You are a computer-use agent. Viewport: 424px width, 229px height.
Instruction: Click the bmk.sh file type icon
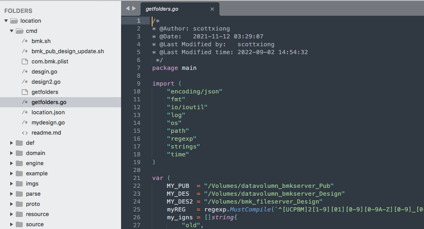(x=25, y=41)
